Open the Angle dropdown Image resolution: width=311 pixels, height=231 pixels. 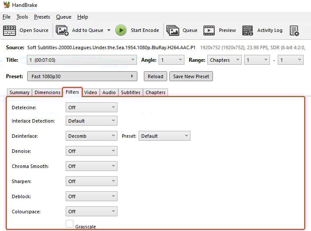171,60
